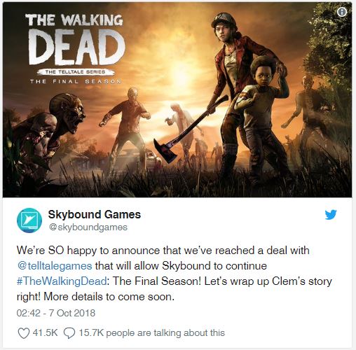Click the reply speech bubble icon
Image resolution: width=356 pixels, height=350 pixels.
(x=69, y=333)
